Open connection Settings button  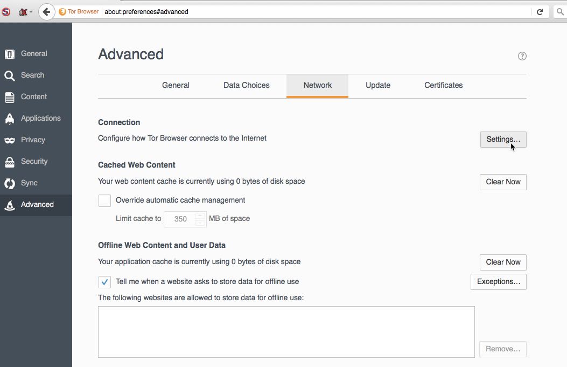503,140
